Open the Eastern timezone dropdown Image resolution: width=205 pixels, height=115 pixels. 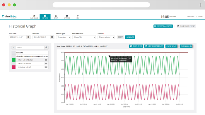click(173, 17)
